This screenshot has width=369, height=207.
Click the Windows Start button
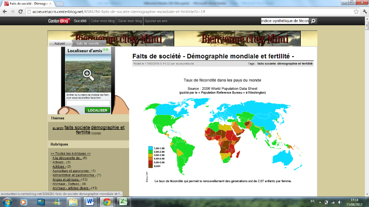tap(8, 201)
